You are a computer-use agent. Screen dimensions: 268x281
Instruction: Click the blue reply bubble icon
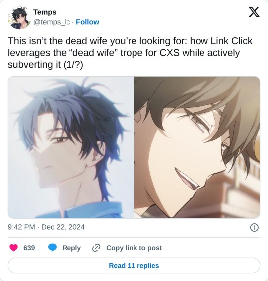(x=52, y=248)
